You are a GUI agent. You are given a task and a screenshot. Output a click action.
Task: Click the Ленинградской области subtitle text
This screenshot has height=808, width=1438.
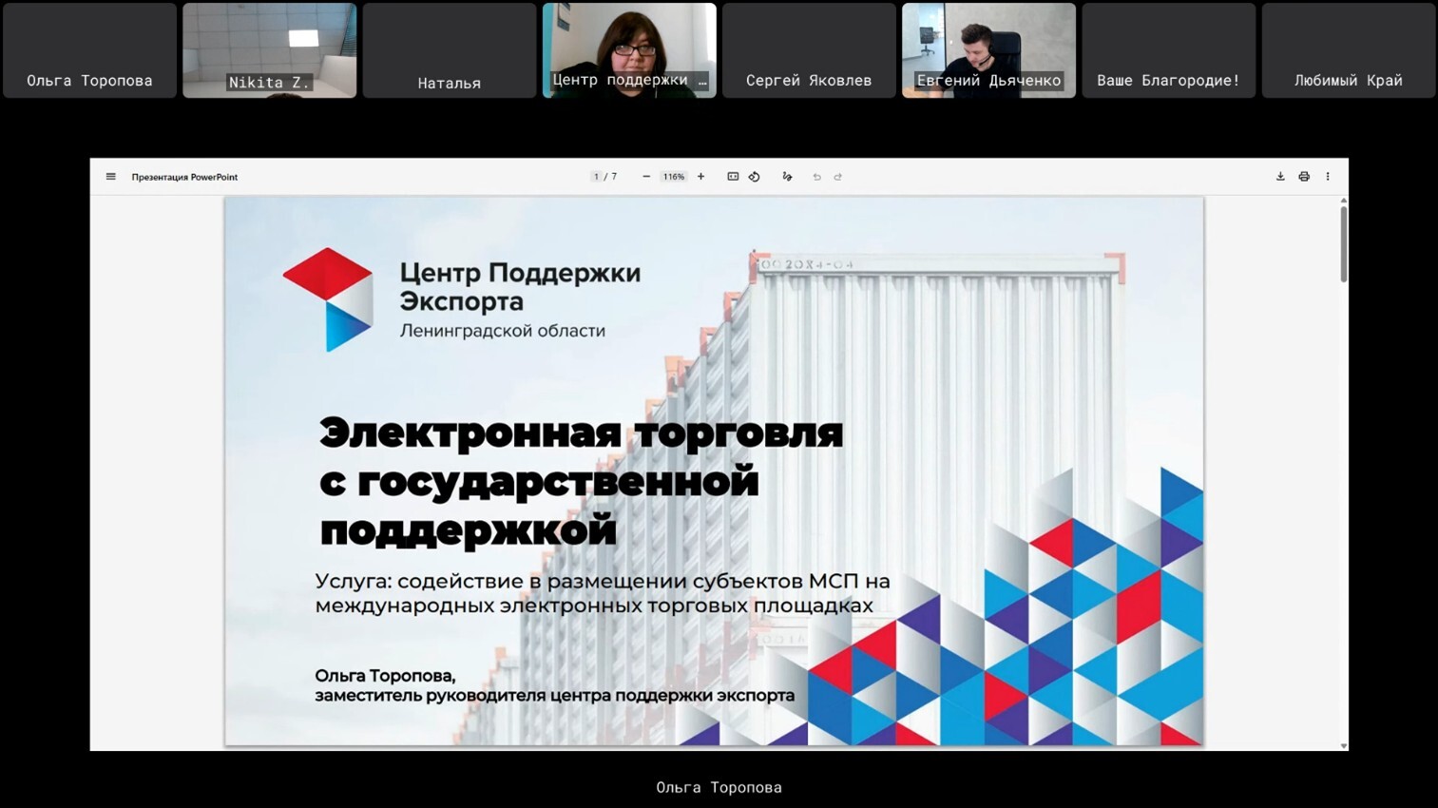[x=502, y=331]
